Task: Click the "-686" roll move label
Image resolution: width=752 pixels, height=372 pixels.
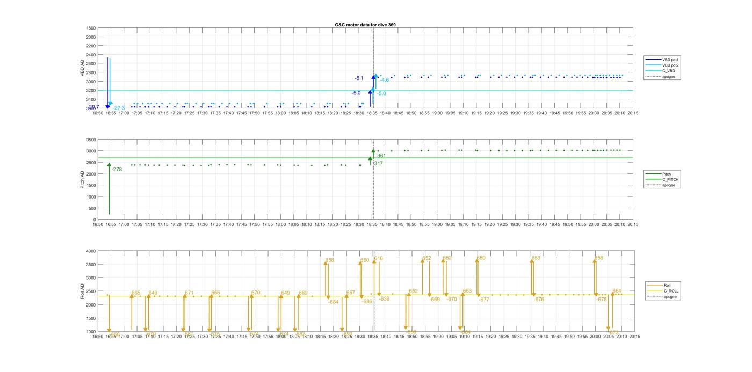Action: pyautogui.click(x=367, y=302)
